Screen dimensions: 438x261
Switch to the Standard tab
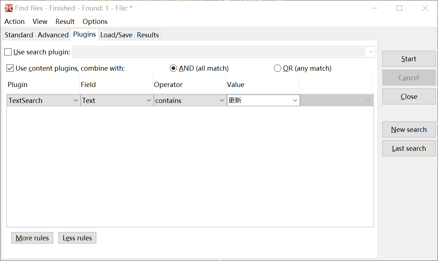click(19, 35)
